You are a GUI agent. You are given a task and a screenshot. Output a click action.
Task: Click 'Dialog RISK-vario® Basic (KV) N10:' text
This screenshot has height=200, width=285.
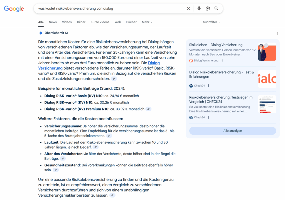(x=74, y=96)
